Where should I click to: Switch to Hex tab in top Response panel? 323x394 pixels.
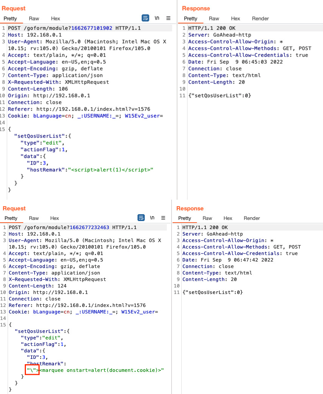tap(235, 19)
